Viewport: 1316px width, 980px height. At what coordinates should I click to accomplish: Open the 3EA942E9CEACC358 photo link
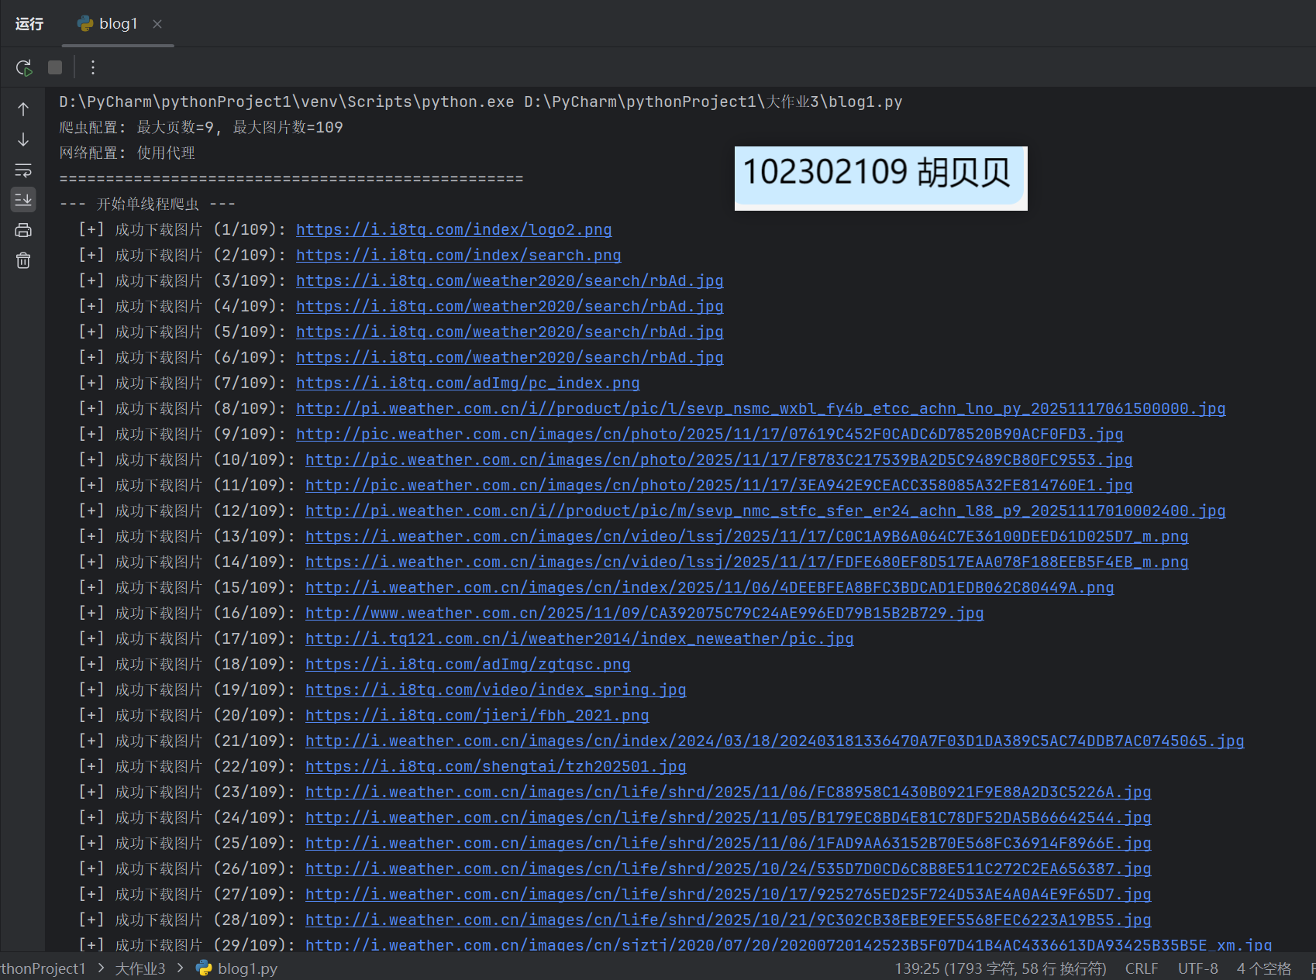[x=719, y=486]
